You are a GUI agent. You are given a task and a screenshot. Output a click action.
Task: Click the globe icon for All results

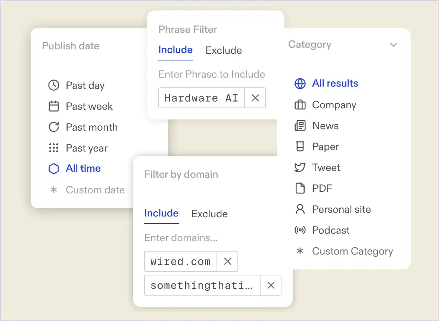300,83
